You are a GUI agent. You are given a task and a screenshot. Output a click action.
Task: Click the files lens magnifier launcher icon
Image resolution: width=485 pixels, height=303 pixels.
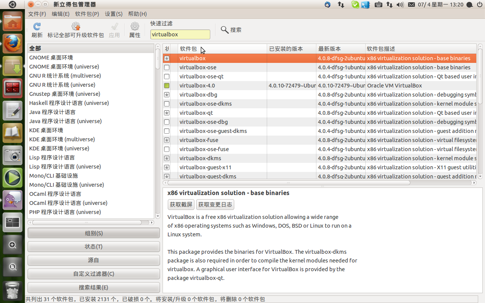13,267
